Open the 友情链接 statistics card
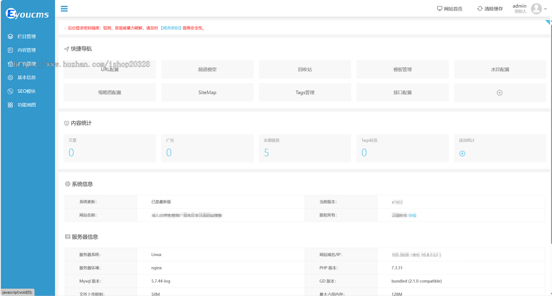The width and height of the screenshot is (552, 296). coord(305,148)
